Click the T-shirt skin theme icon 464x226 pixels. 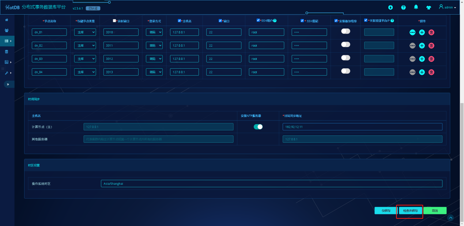(x=429, y=7)
